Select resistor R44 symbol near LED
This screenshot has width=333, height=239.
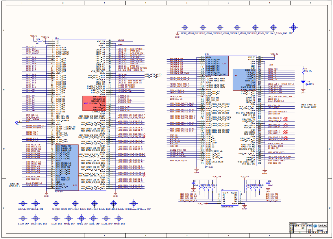pyautogui.click(x=303, y=71)
